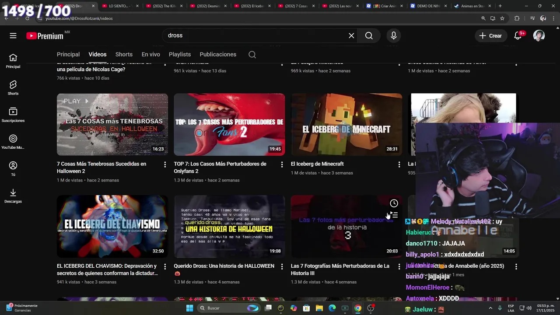
Task: Add '7 fotos' video to queue
Action: pos(394,215)
